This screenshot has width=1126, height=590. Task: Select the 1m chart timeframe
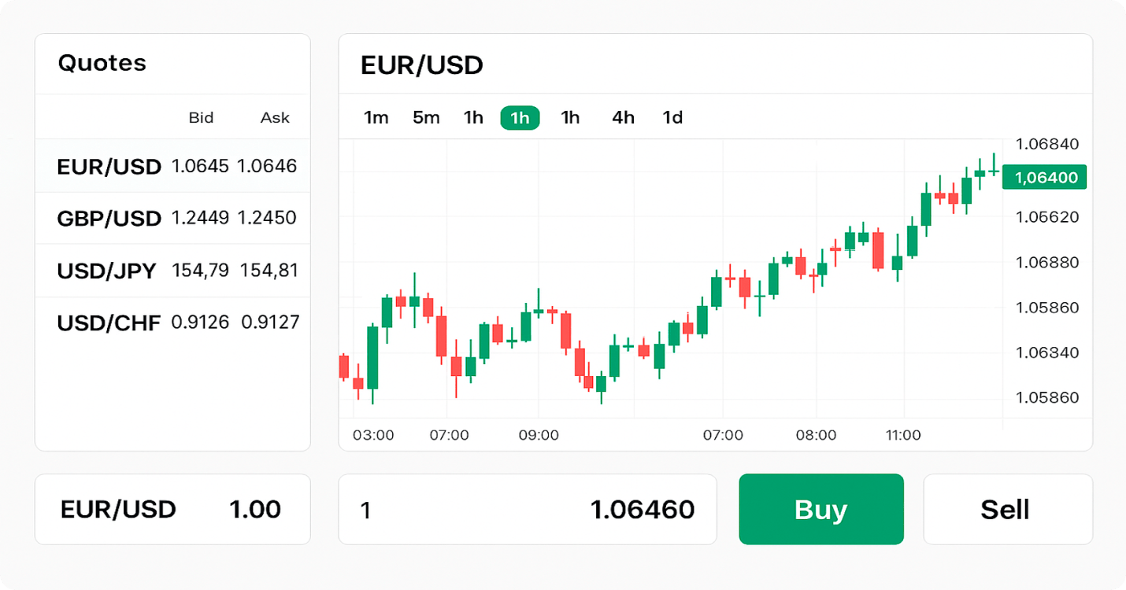376,117
